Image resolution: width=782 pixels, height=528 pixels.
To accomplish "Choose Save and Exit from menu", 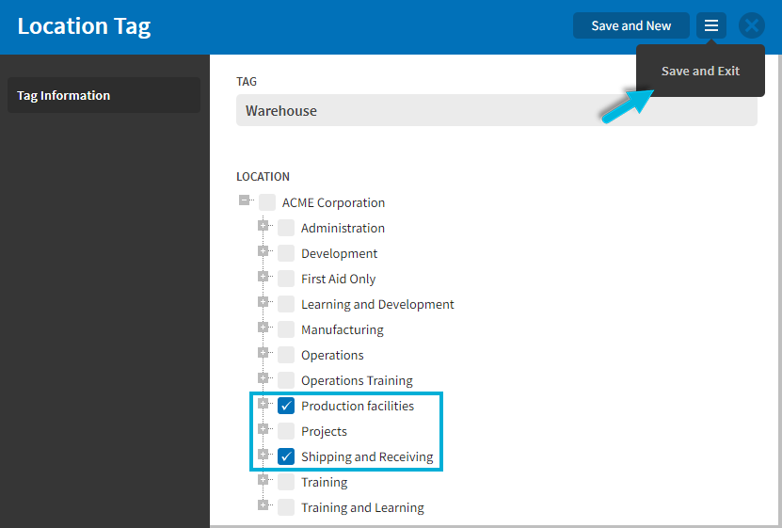I will [x=700, y=71].
